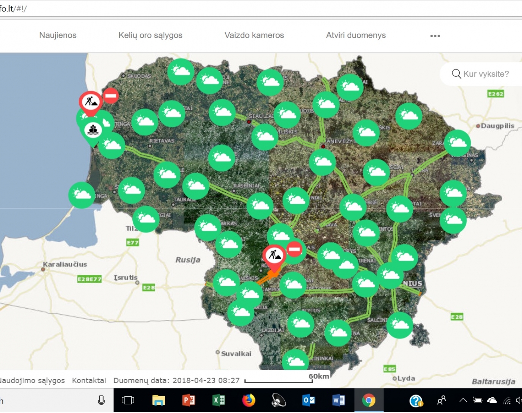Screen dimensions: 522x413
Task: Click the Lyda city label on the map
Action: tap(406, 378)
